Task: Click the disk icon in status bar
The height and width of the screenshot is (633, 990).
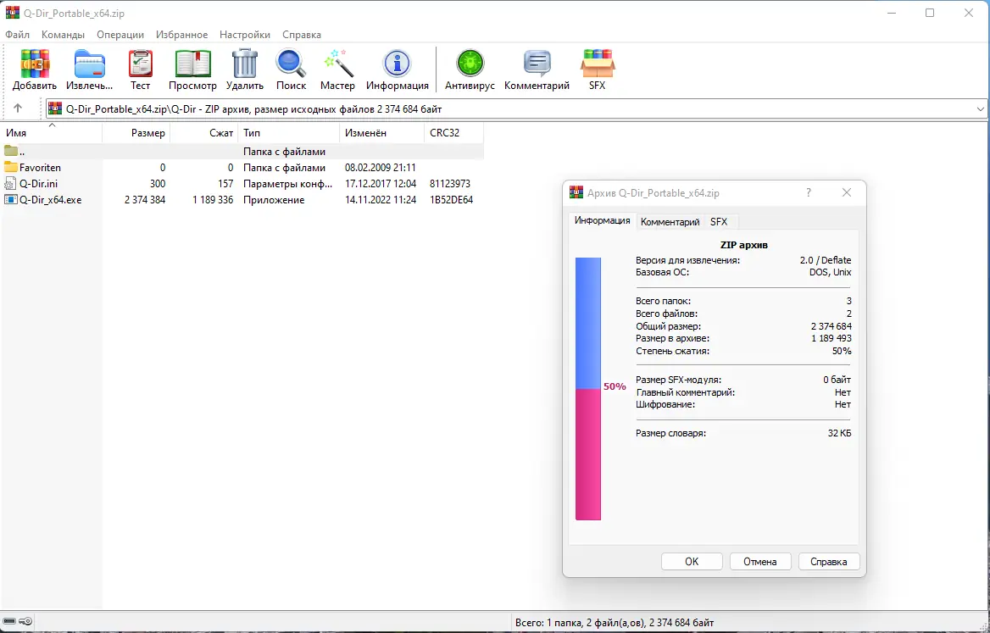Action: click(x=8, y=622)
